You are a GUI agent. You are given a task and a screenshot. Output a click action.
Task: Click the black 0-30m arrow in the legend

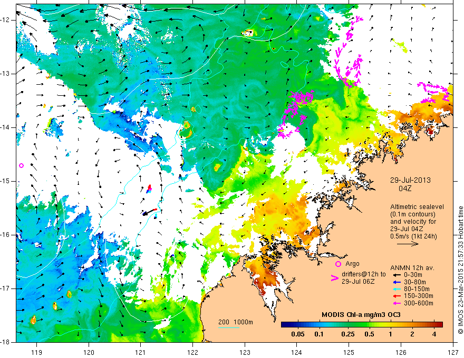point(397,275)
